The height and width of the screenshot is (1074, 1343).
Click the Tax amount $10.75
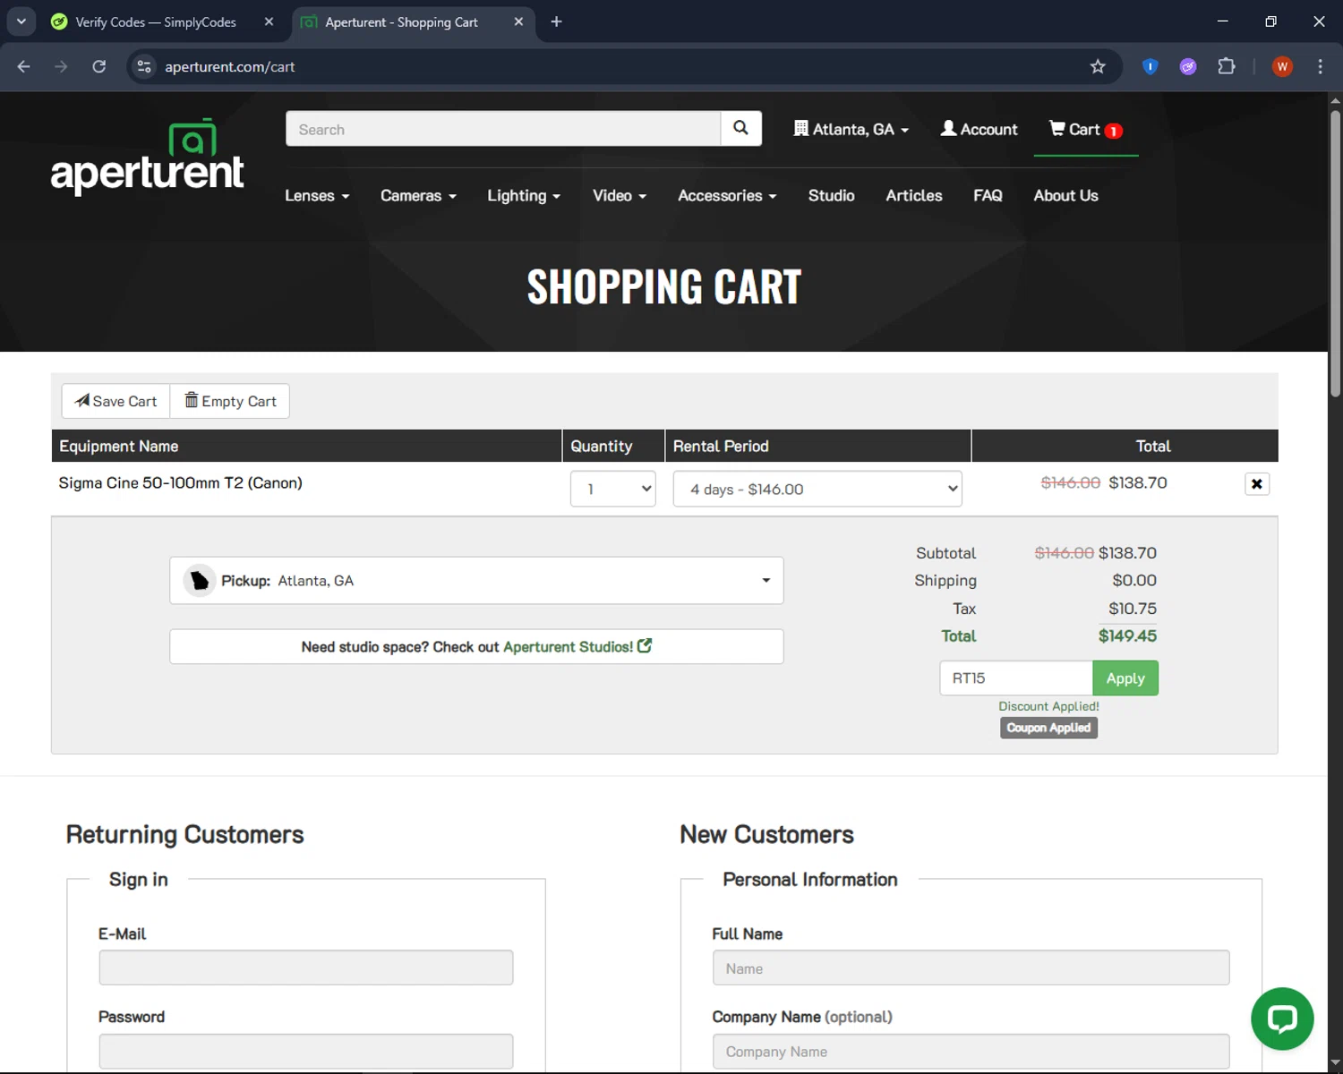pos(1133,609)
